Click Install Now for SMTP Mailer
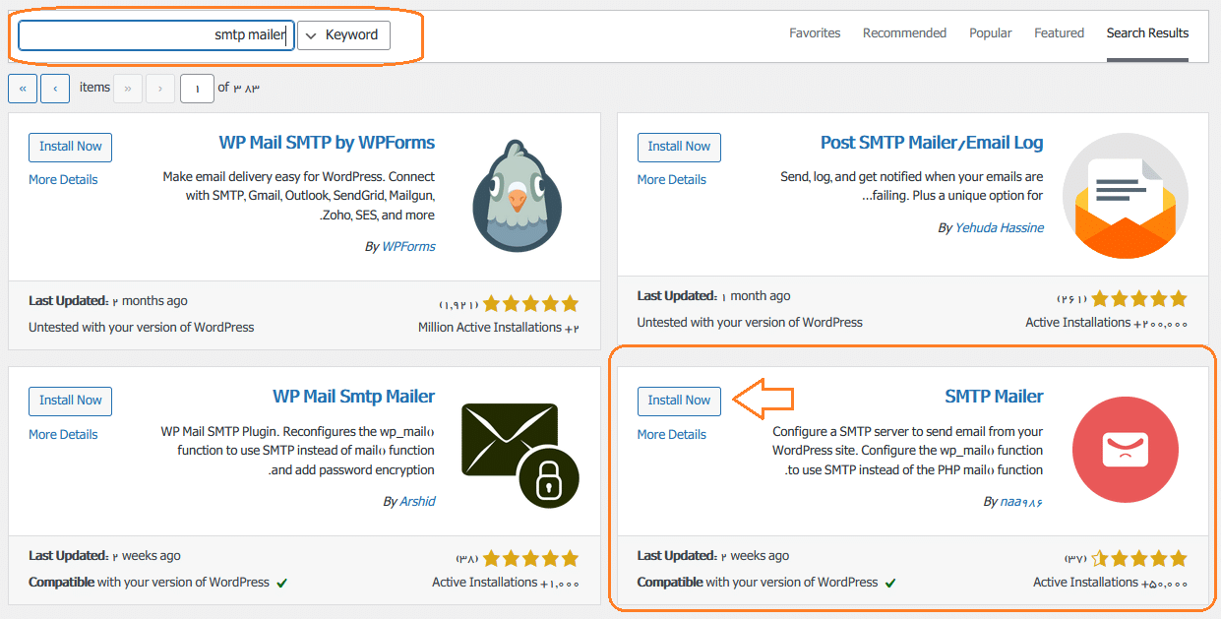Screen dimensions: 1221x619 679,401
